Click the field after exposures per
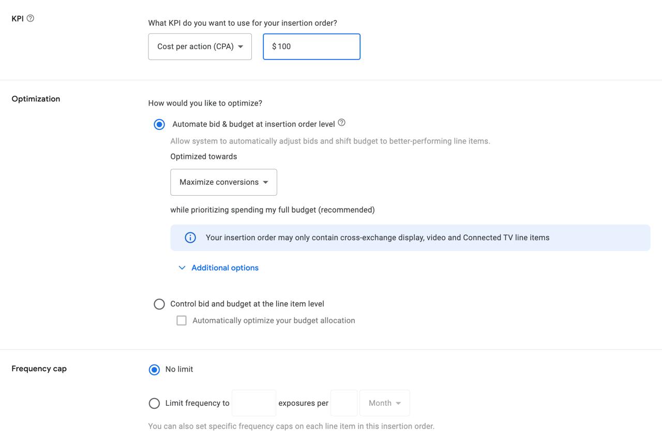Image resolution: width=662 pixels, height=441 pixels. point(344,403)
